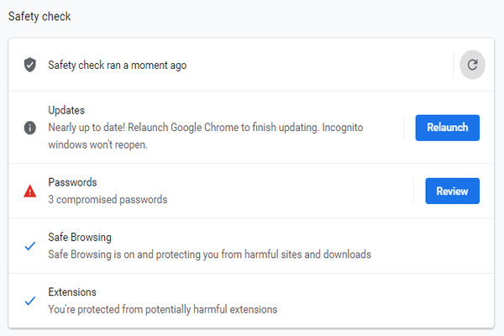
Task: Click the "Safety check" section heading
Action: click(38, 15)
